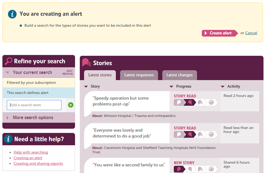Click the final circular progress stage icon on the Everyone was lovely story

coord(211,135)
